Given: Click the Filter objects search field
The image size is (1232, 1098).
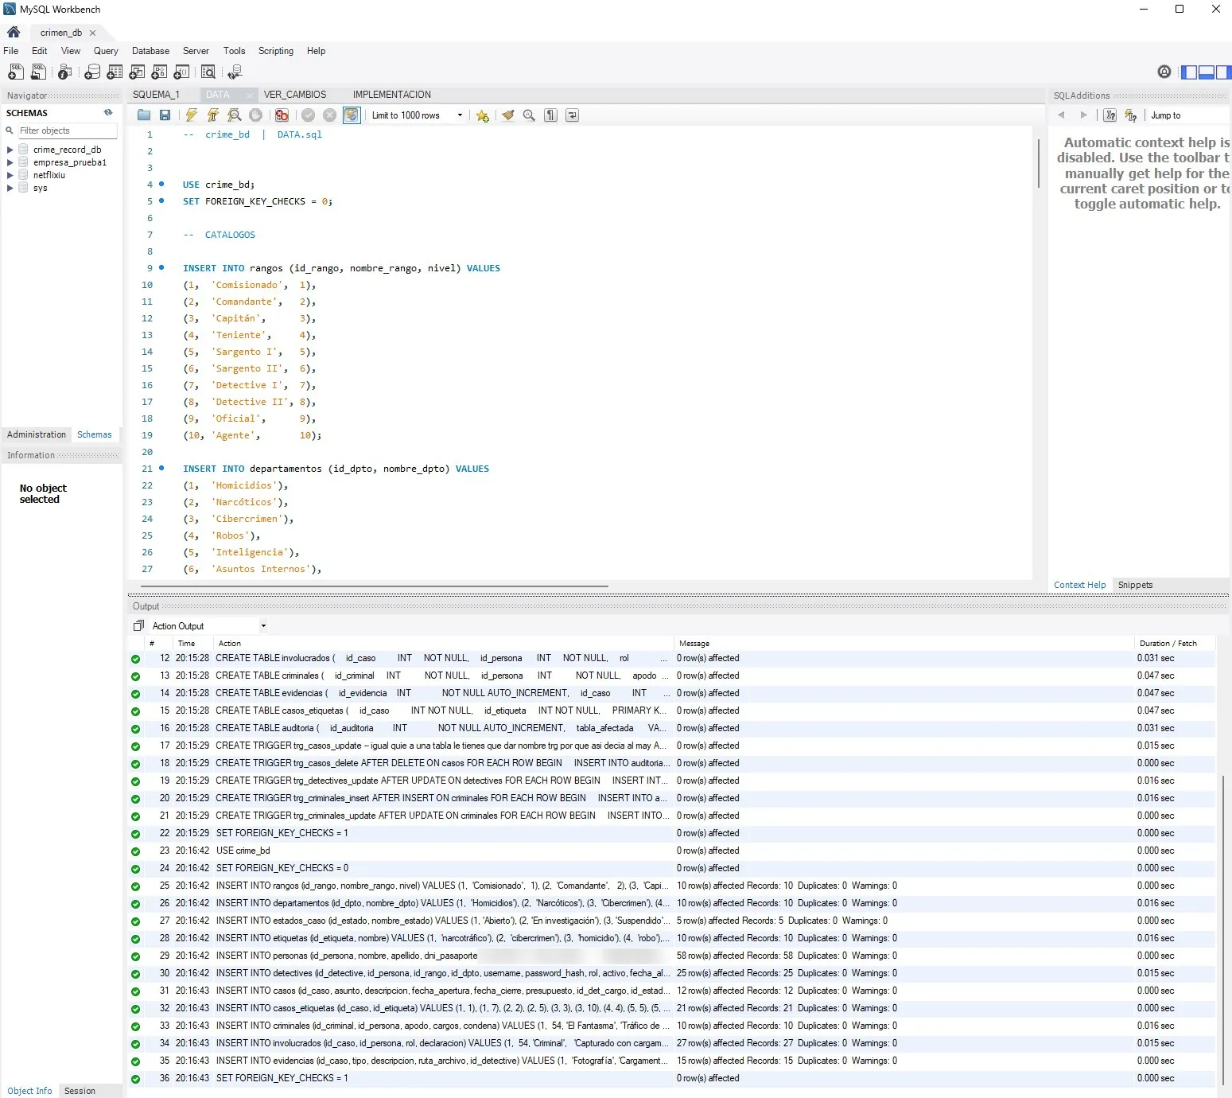Looking at the screenshot, I should coord(68,130).
